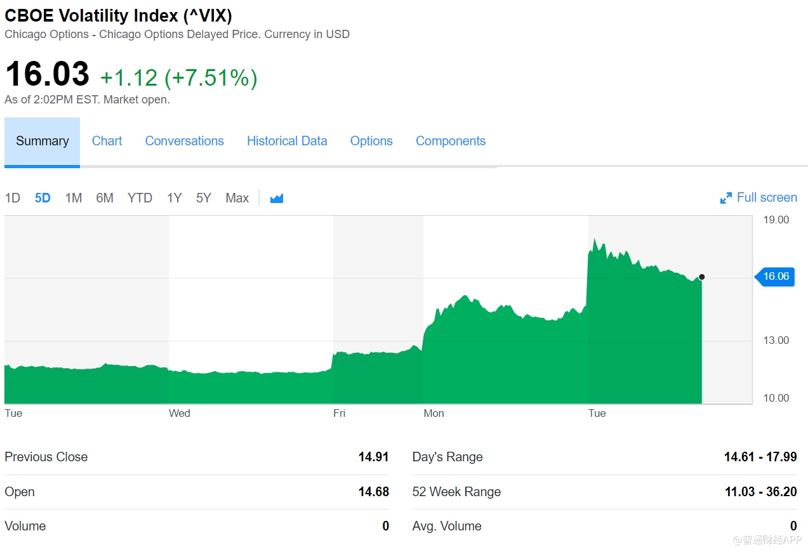Open the Conversations tab
808x552 pixels.
point(184,141)
